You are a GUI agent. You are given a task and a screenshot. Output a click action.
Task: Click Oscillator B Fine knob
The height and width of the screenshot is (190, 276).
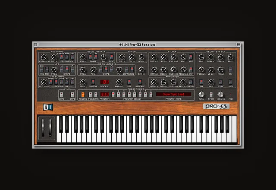point(93,70)
